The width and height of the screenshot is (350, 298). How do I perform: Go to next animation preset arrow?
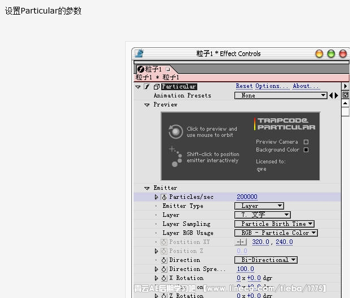336,96
